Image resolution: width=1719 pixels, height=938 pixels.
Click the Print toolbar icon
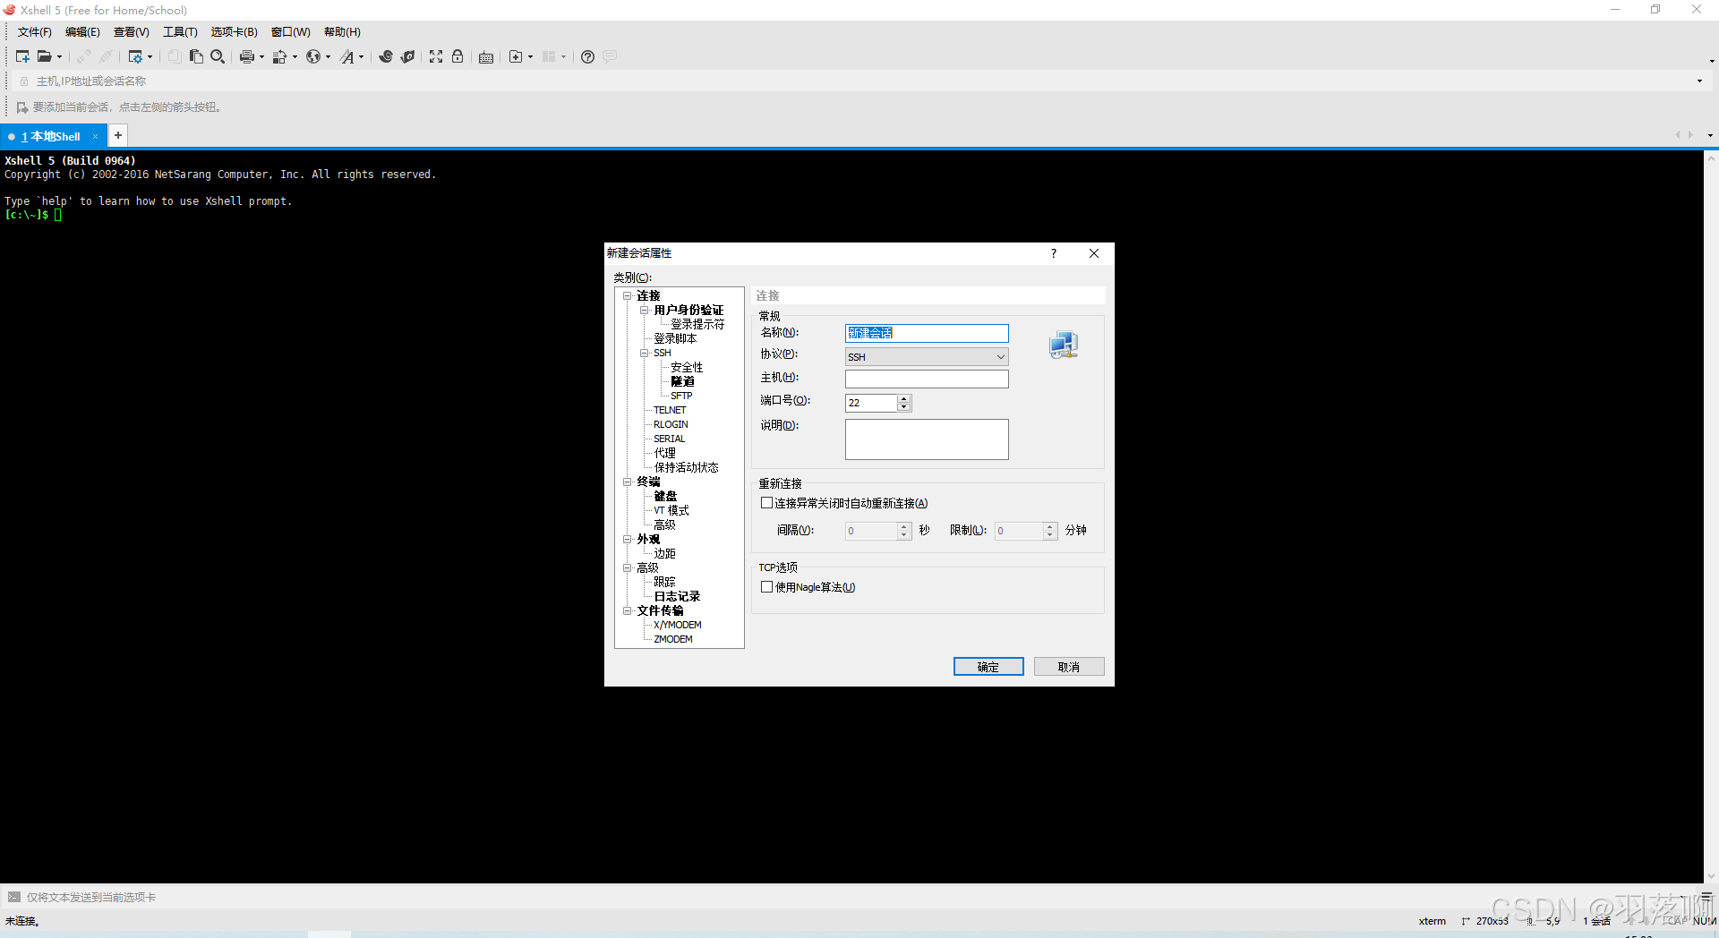pyautogui.click(x=246, y=56)
